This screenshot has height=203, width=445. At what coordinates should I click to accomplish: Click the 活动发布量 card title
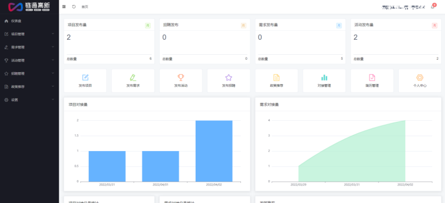pos(364,25)
